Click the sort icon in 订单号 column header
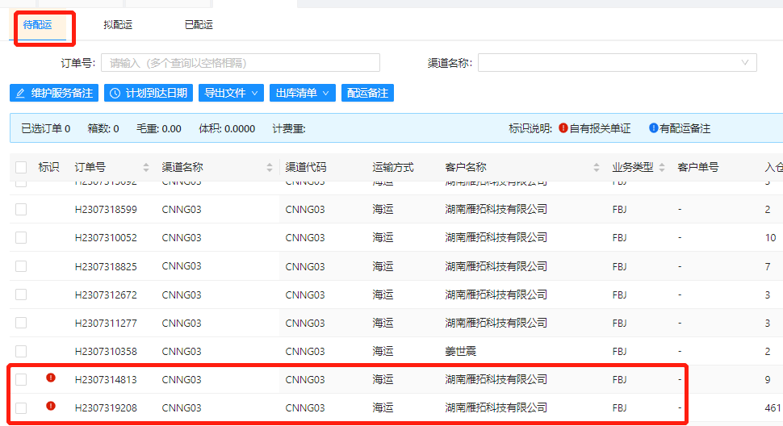This screenshot has width=783, height=426. 146,168
